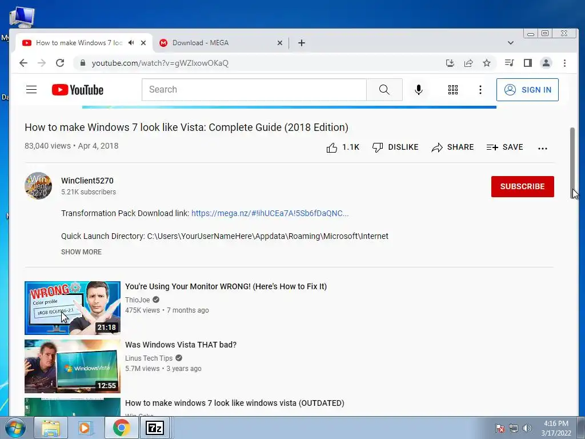Close the YouTube tab

[143, 43]
